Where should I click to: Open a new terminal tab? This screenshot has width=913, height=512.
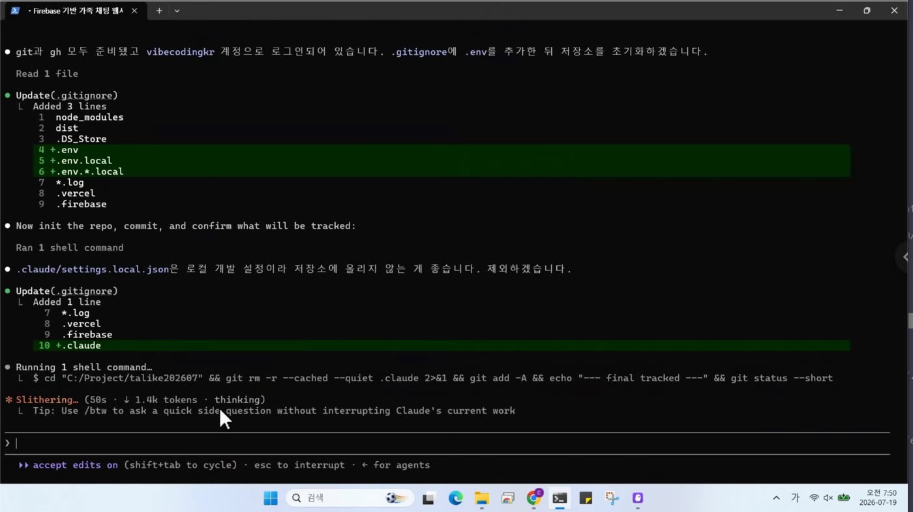(x=159, y=10)
